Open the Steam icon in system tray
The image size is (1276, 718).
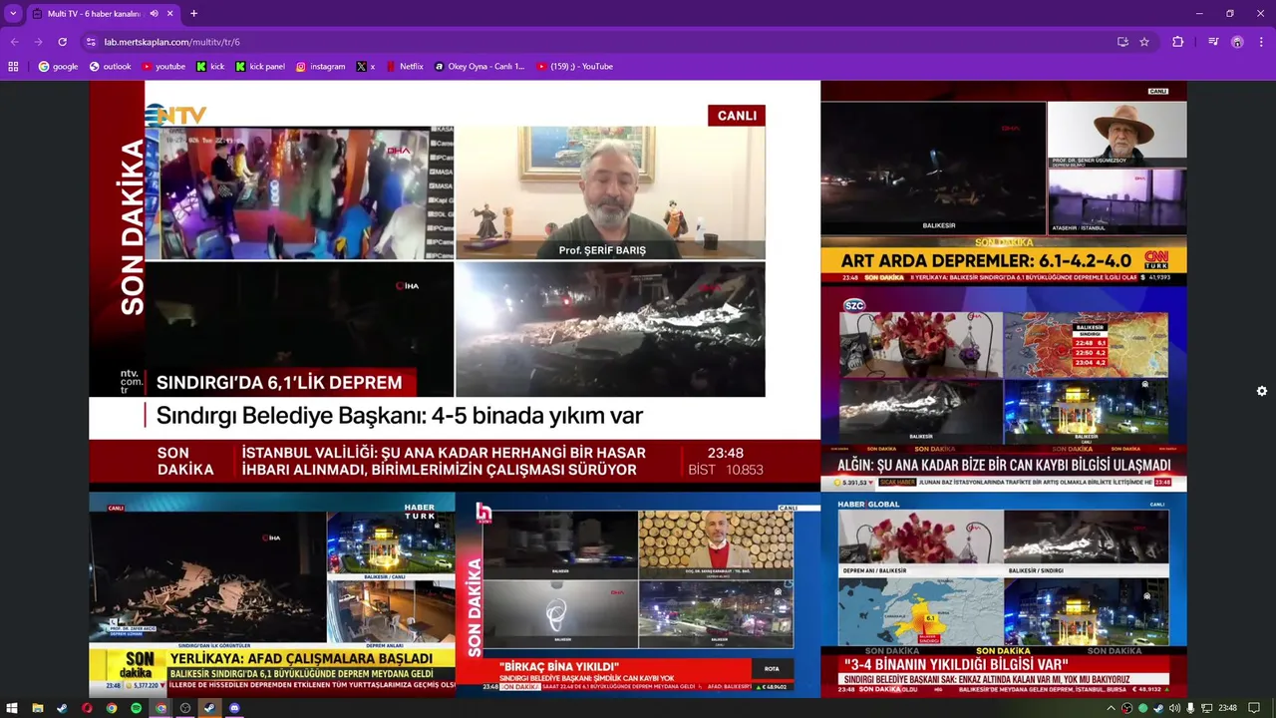tap(1158, 708)
